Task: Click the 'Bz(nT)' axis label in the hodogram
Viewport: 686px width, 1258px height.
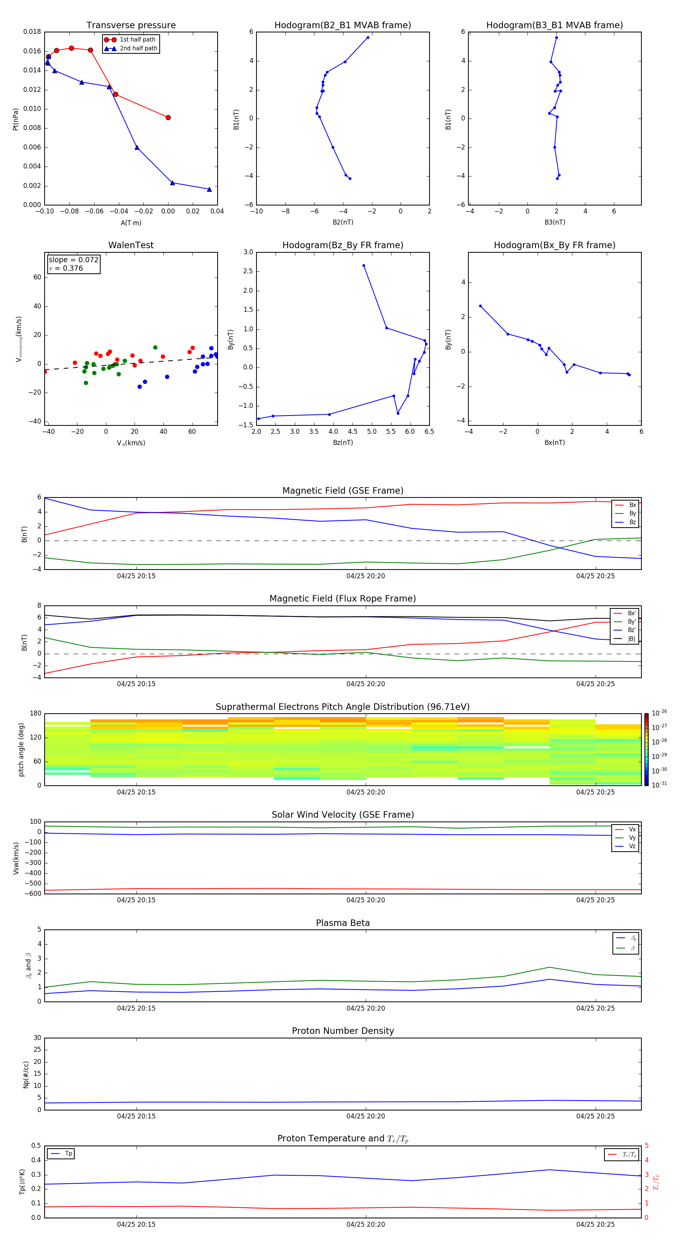Action: coord(343,443)
